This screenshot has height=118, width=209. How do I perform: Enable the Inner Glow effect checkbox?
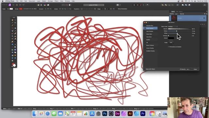point(145,37)
